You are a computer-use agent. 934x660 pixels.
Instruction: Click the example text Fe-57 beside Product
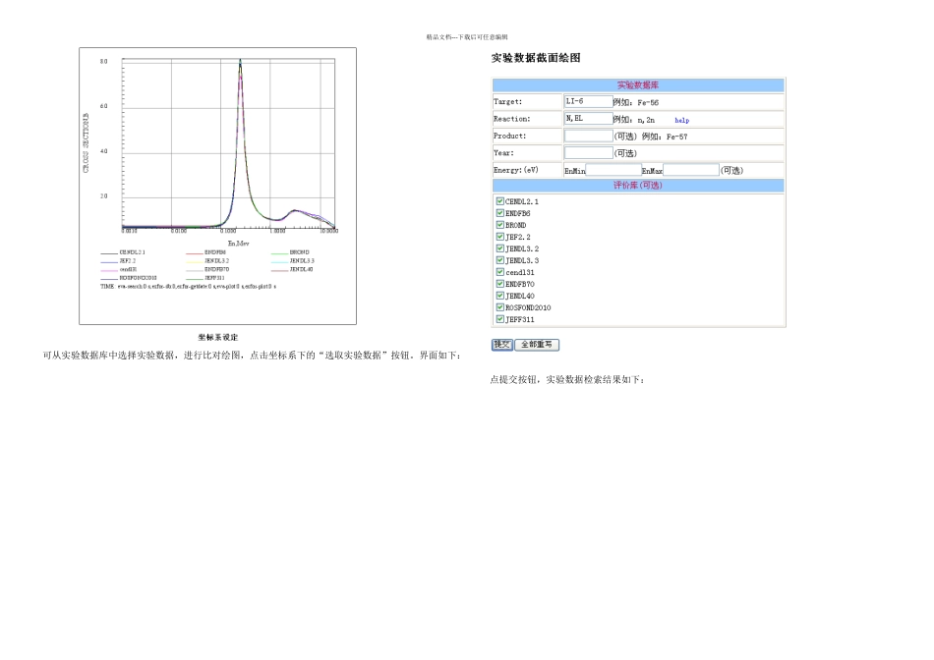coord(676,137)
